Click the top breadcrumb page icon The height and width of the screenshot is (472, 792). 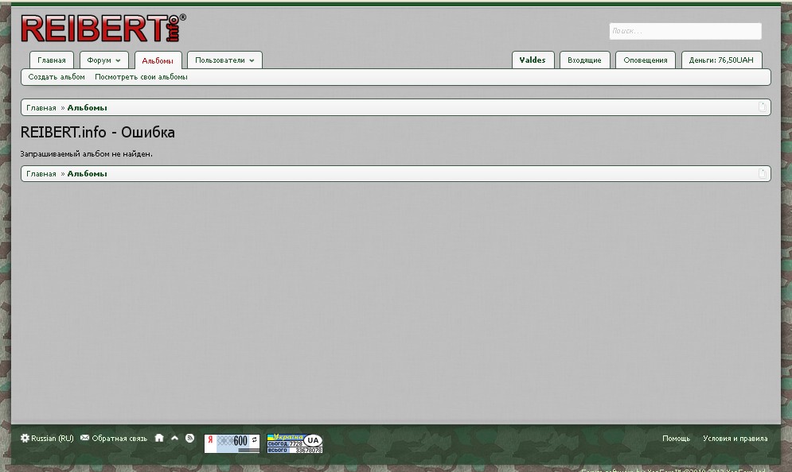(x=763, y=107)
